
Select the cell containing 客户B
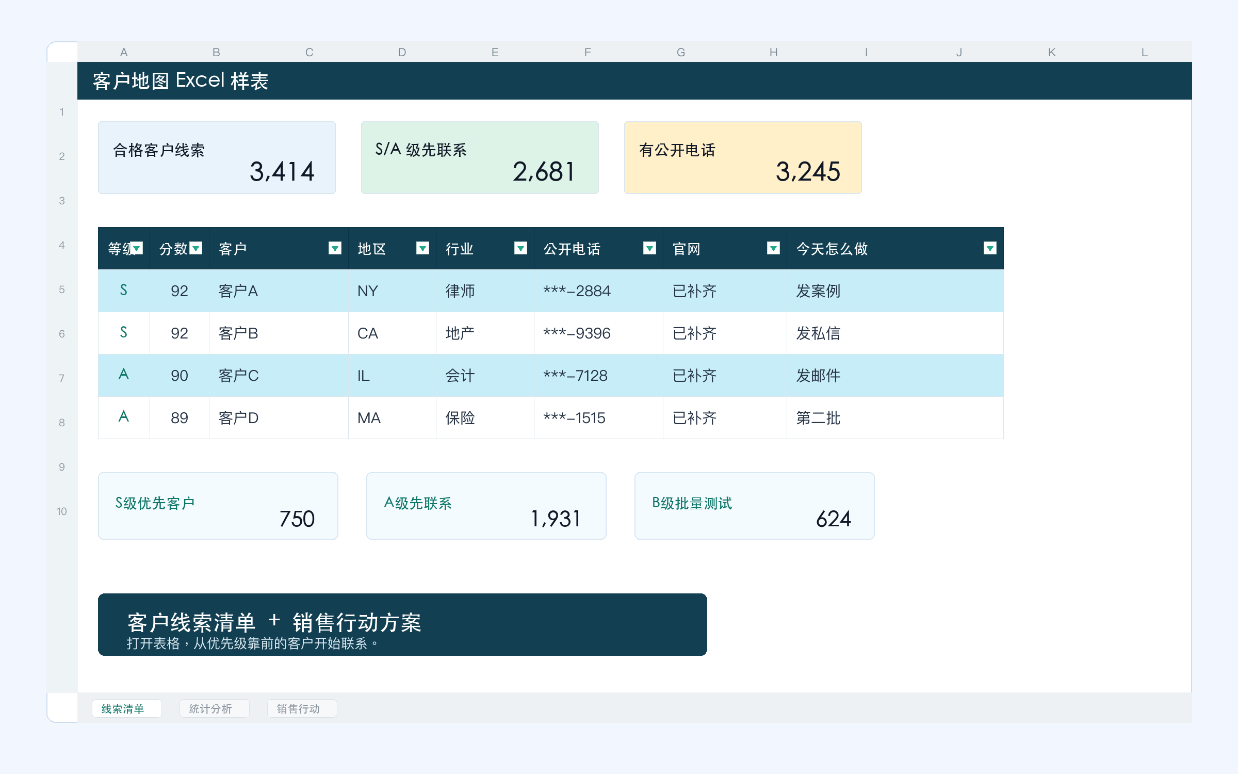[x=279, y=333]
